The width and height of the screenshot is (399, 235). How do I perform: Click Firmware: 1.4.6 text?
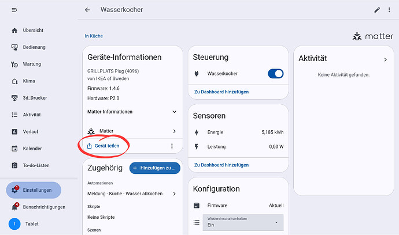click(104, 89)
